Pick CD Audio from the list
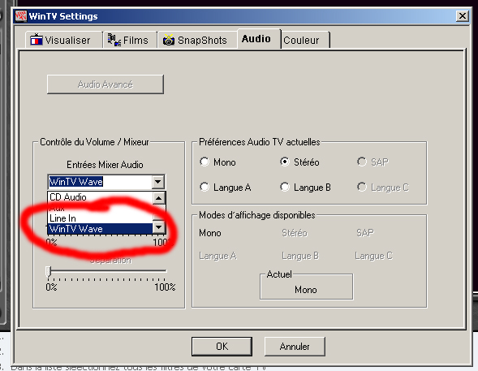 (x=100, y=197)
